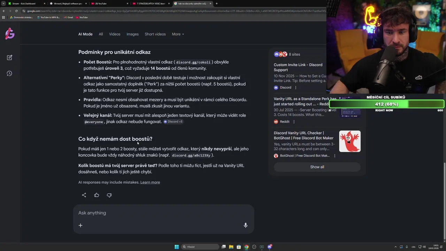Open the Gmail bookmark
This screenshot has width=446, height=251.
[x=68, y=17]
